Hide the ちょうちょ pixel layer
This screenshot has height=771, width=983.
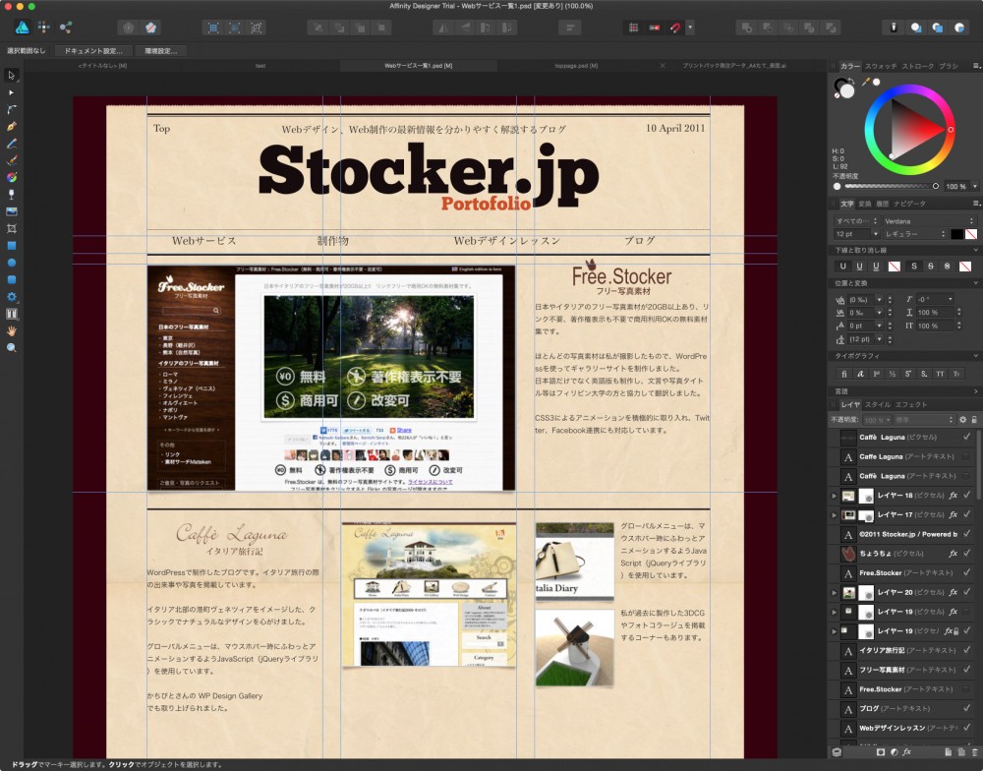point(967,554)
